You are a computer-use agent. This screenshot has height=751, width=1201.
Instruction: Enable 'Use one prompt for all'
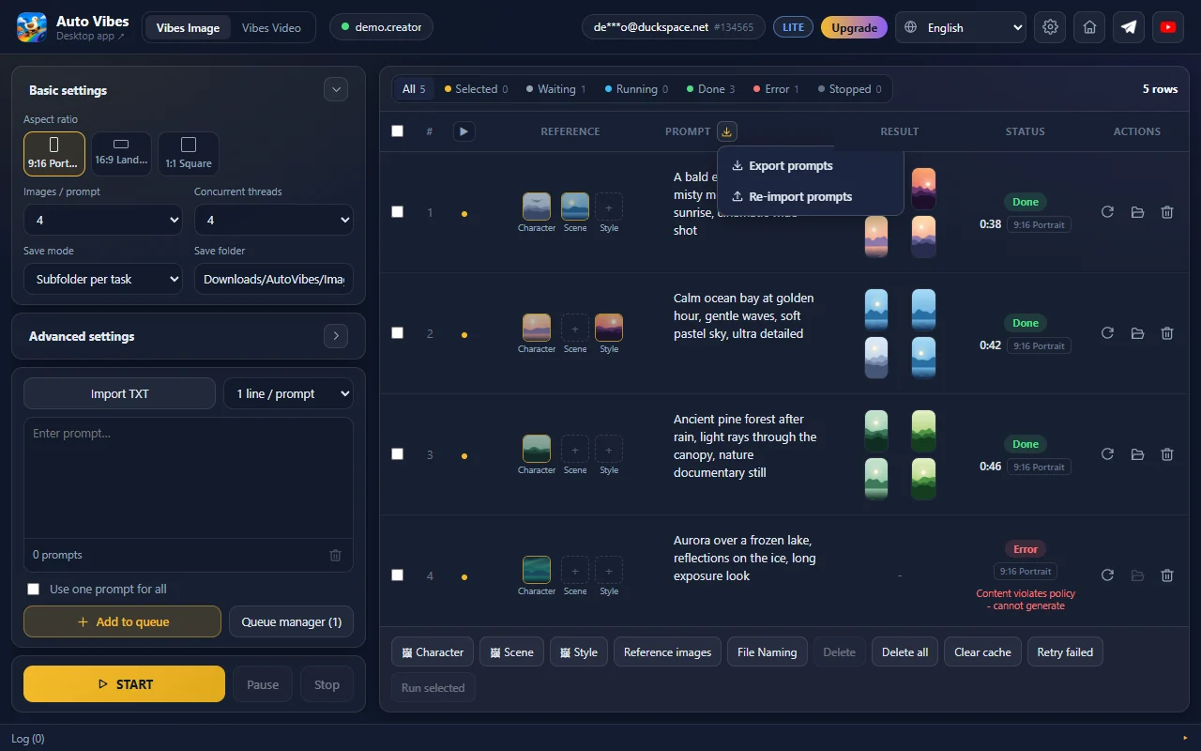[34, 590]
